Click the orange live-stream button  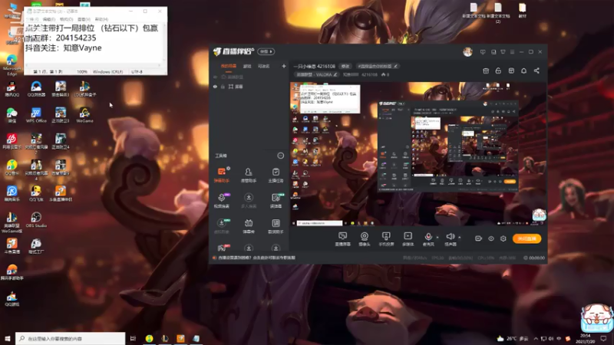pos(527,238)
